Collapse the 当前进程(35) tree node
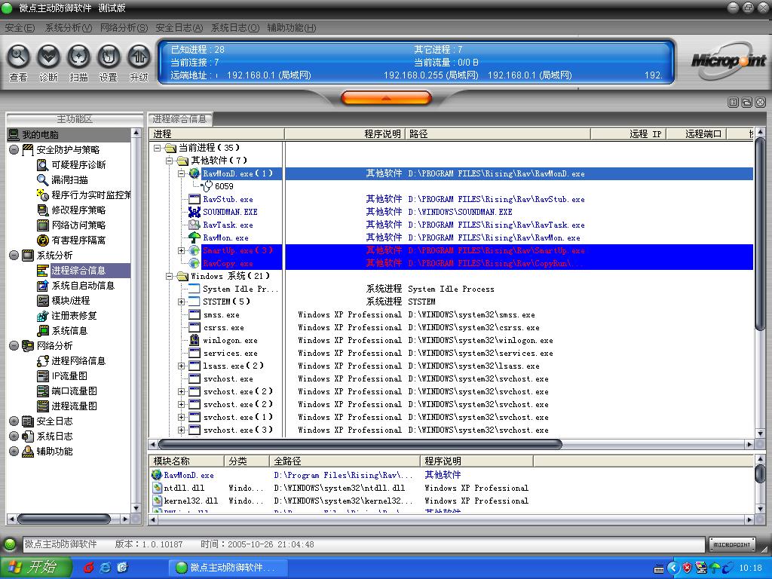Image resolution: width=772 pixels, height=579 pixels. tap(157, 148)
